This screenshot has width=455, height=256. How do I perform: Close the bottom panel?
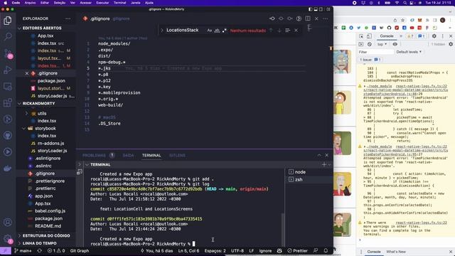327,155
